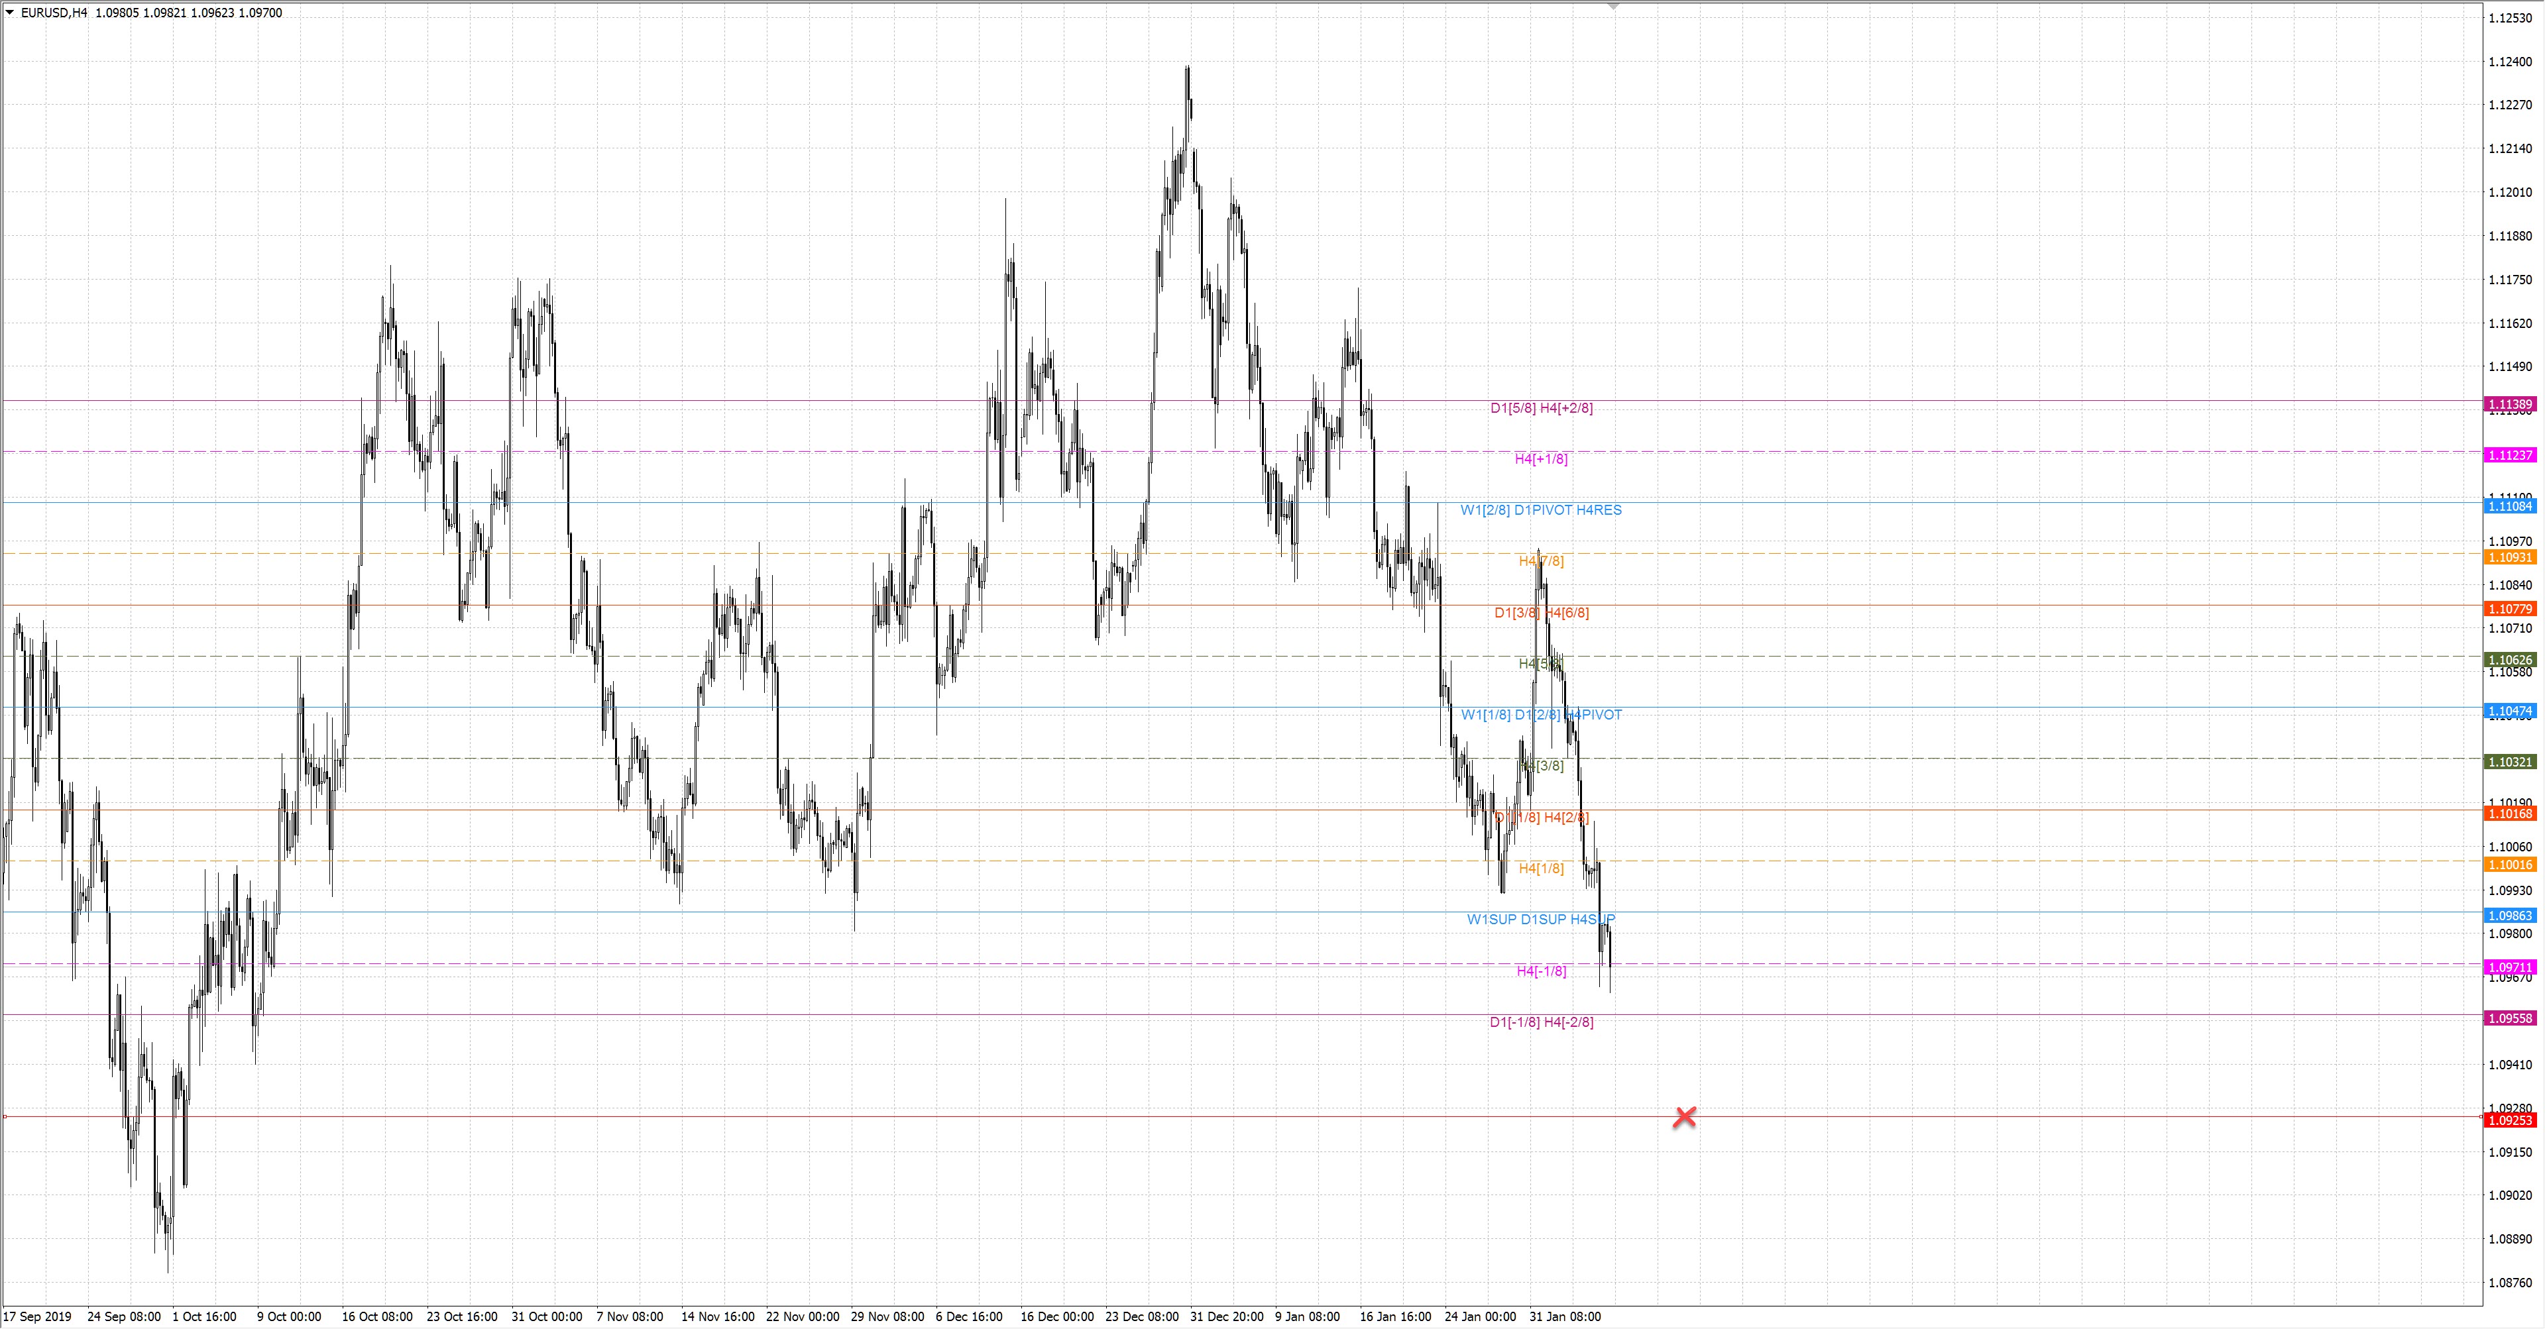Click the magenta 1.11237 price tag

coord(2509,455)
